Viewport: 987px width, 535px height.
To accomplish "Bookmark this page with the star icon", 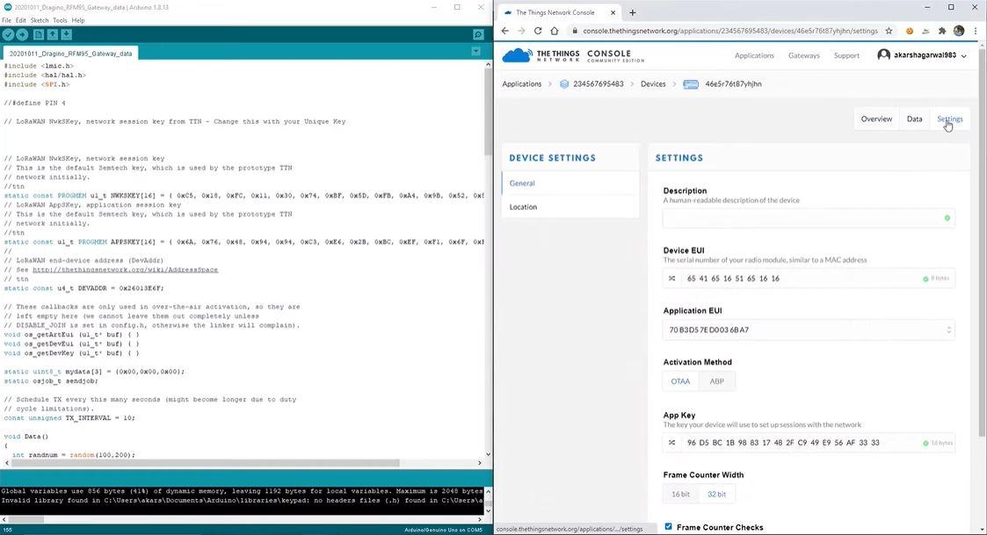I will (x=889, y=31).
